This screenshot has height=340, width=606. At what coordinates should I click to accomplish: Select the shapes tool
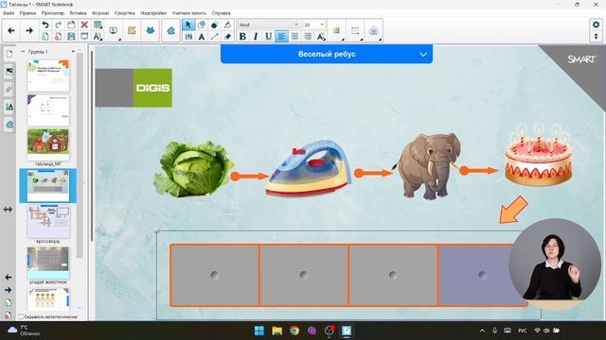202,25
